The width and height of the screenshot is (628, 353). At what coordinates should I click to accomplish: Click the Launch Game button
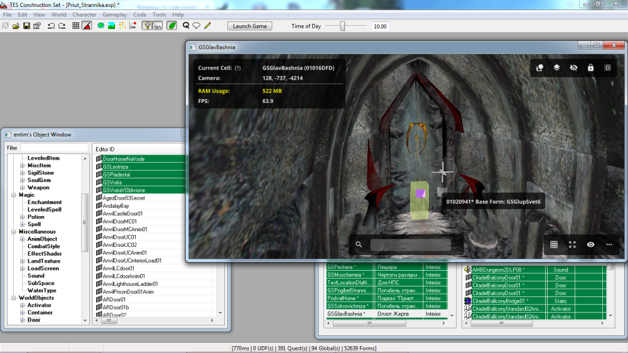tap(250, 26)
